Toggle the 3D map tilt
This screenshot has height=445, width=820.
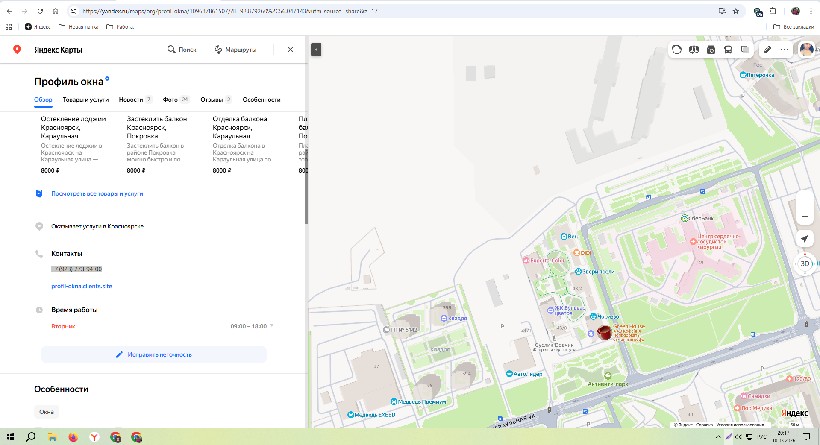tap(805, 263)
